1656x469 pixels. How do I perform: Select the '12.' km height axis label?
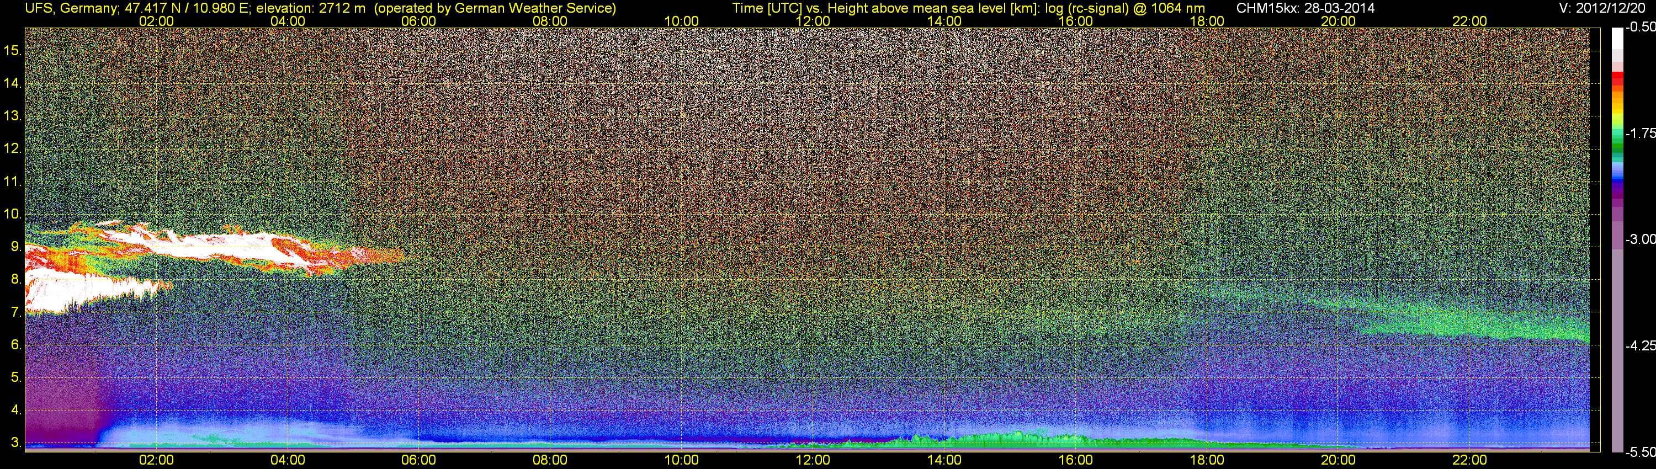pos(13,148)
